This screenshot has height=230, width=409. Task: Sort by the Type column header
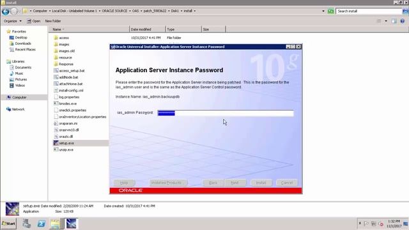point(183,29)
